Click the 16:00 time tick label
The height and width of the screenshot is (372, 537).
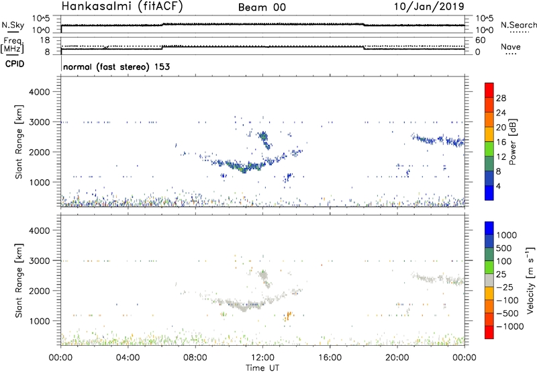click(330, 358)
